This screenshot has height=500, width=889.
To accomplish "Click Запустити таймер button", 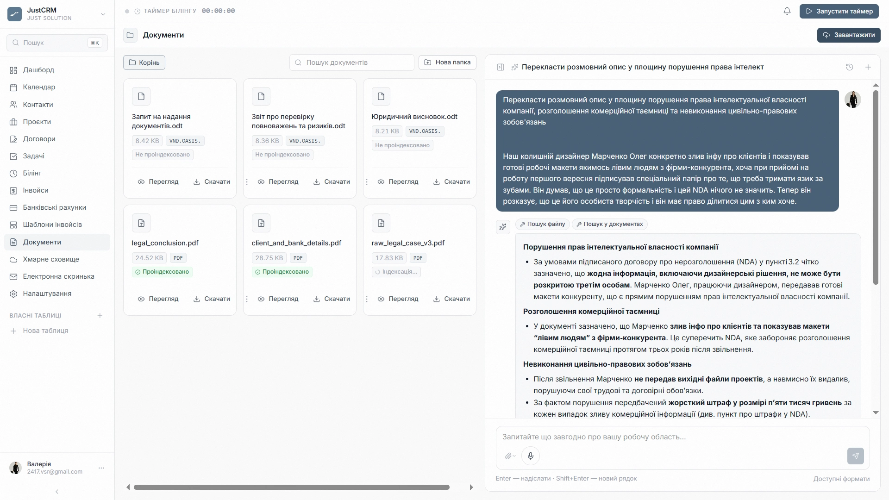I will [x=839, y=11].
